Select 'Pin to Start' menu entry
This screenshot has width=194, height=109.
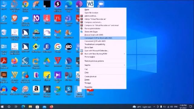(103, 48)
